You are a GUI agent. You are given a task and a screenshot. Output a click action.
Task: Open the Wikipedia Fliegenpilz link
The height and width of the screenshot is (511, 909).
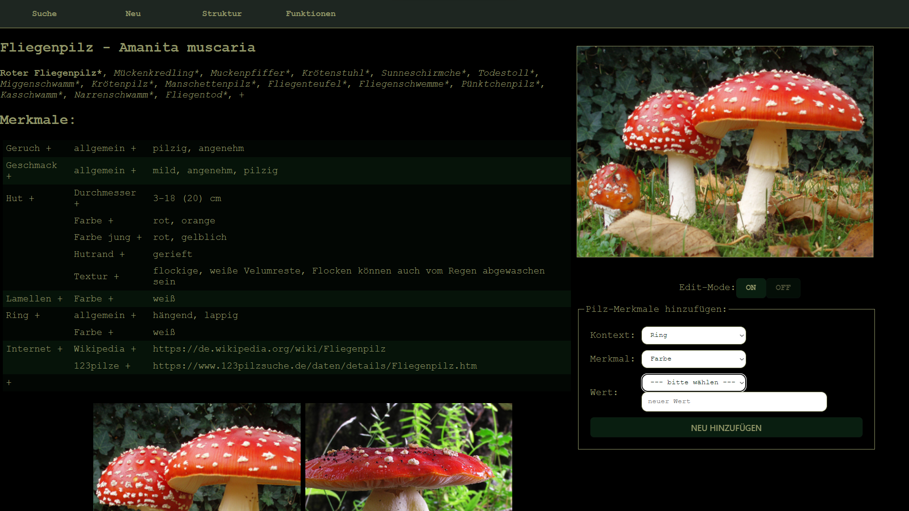coord(269,349)
